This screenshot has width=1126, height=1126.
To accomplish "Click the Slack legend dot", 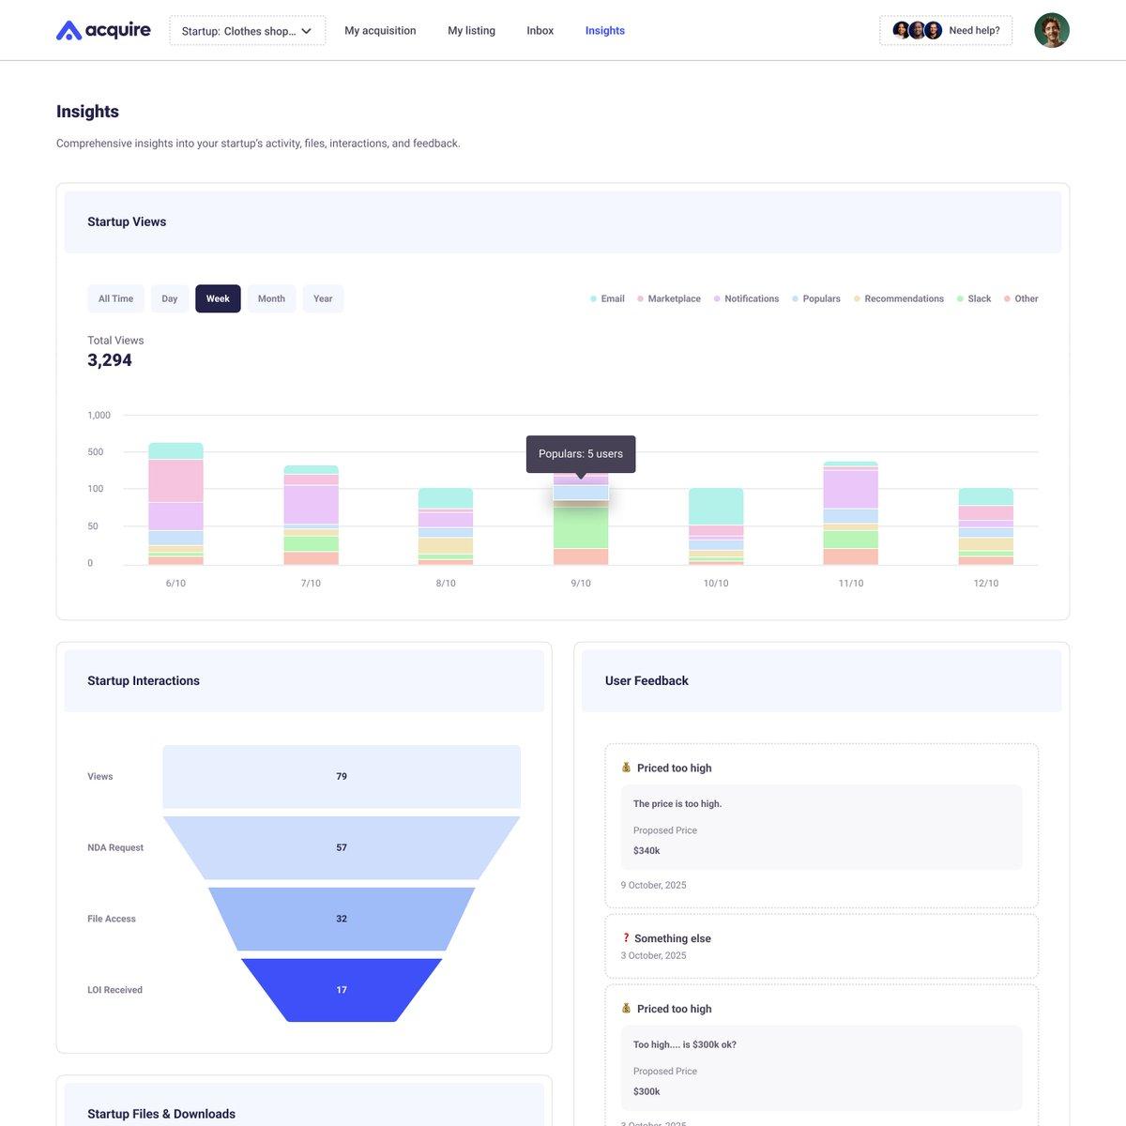I will click(958, 297).
